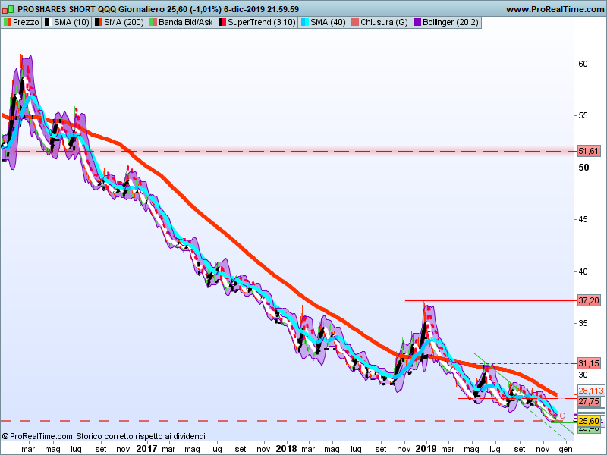The image size is (607, 455).
Task: Click the 37,20 resistance price label
Action: pos(589,301)
